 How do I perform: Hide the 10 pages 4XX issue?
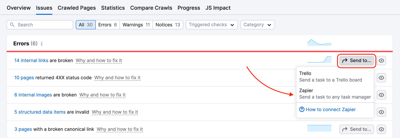coord(381,78)
